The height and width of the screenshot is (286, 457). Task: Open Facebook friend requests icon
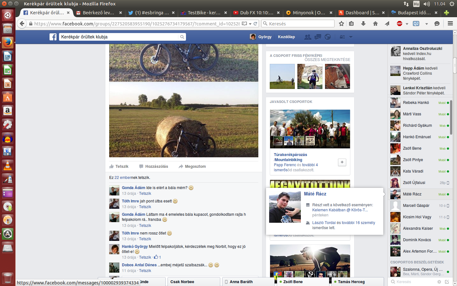308,37
